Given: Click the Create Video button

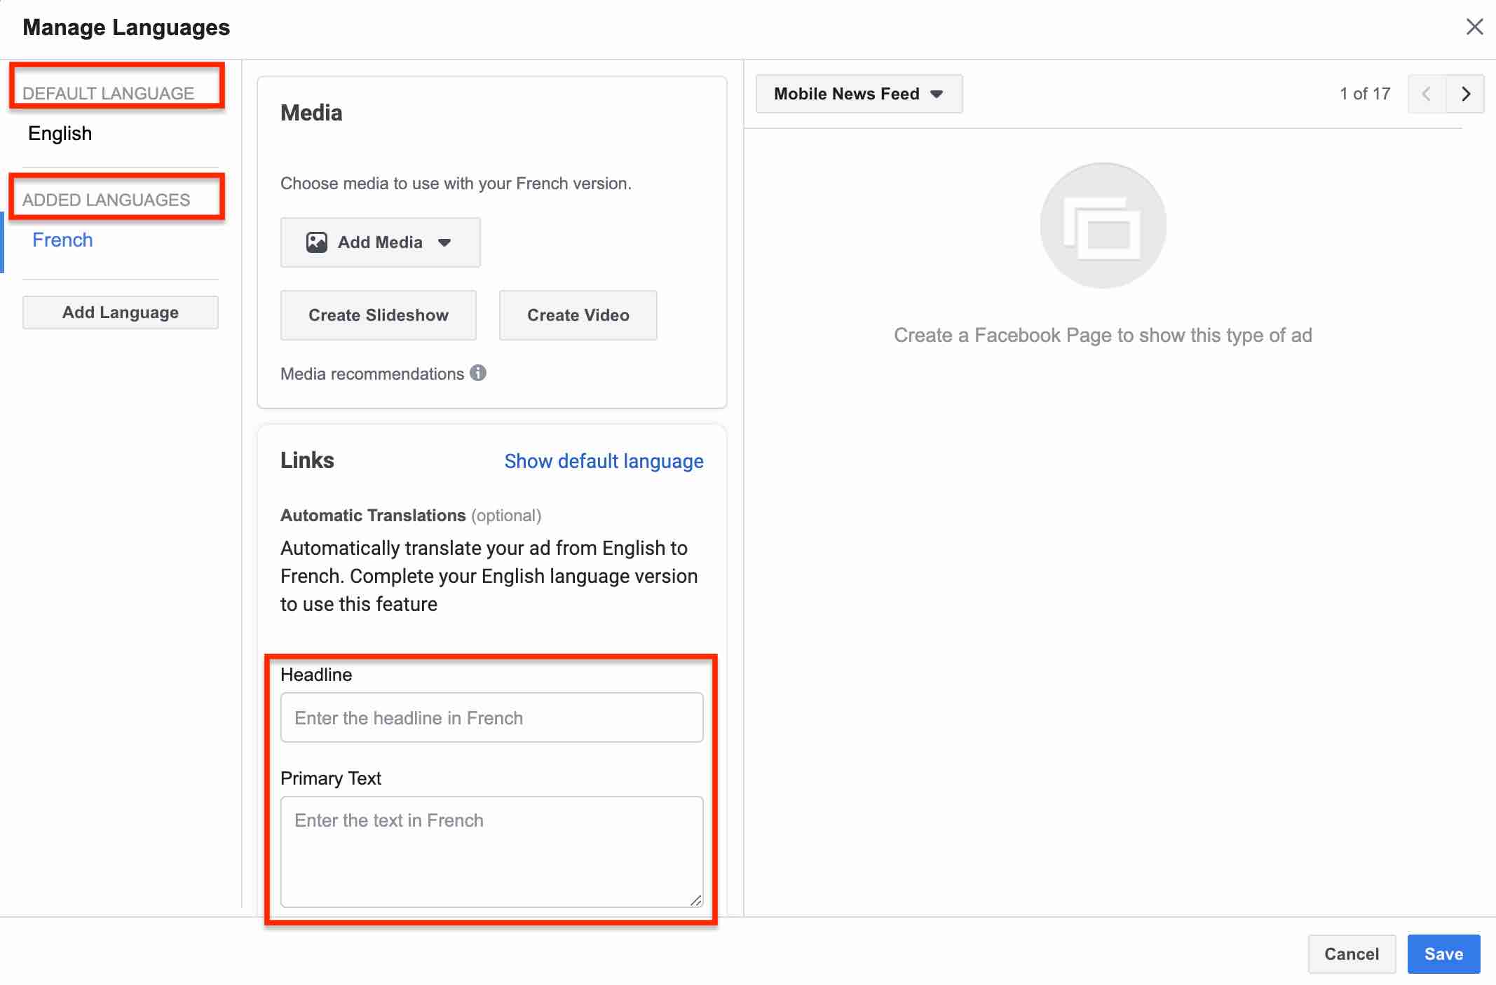Looking at the screenshot, I should point(578,315).
